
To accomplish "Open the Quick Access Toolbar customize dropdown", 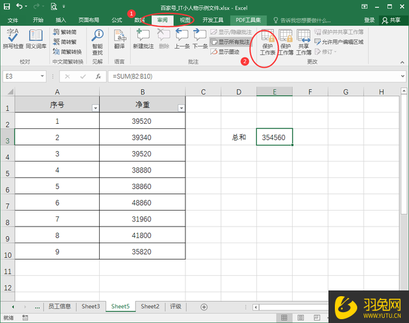I will [64, 6].
